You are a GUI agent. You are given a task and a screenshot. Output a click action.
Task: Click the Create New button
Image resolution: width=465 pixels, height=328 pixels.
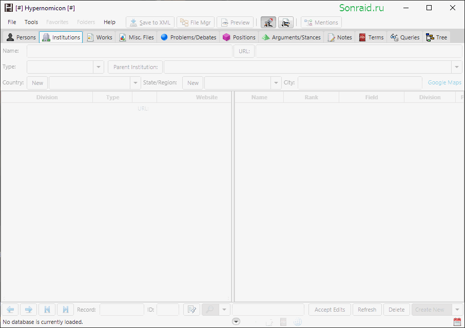coord(432,310)
